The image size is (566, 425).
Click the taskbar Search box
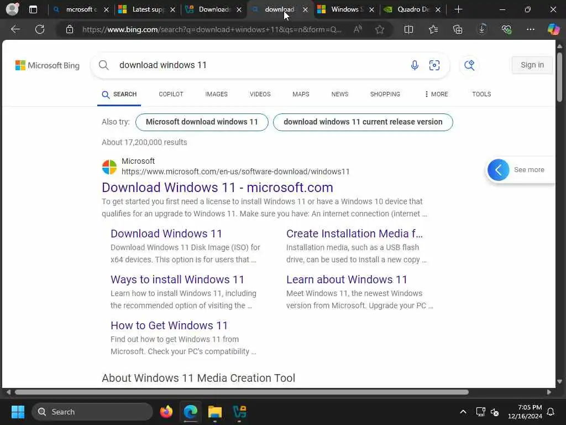point(92,412)
